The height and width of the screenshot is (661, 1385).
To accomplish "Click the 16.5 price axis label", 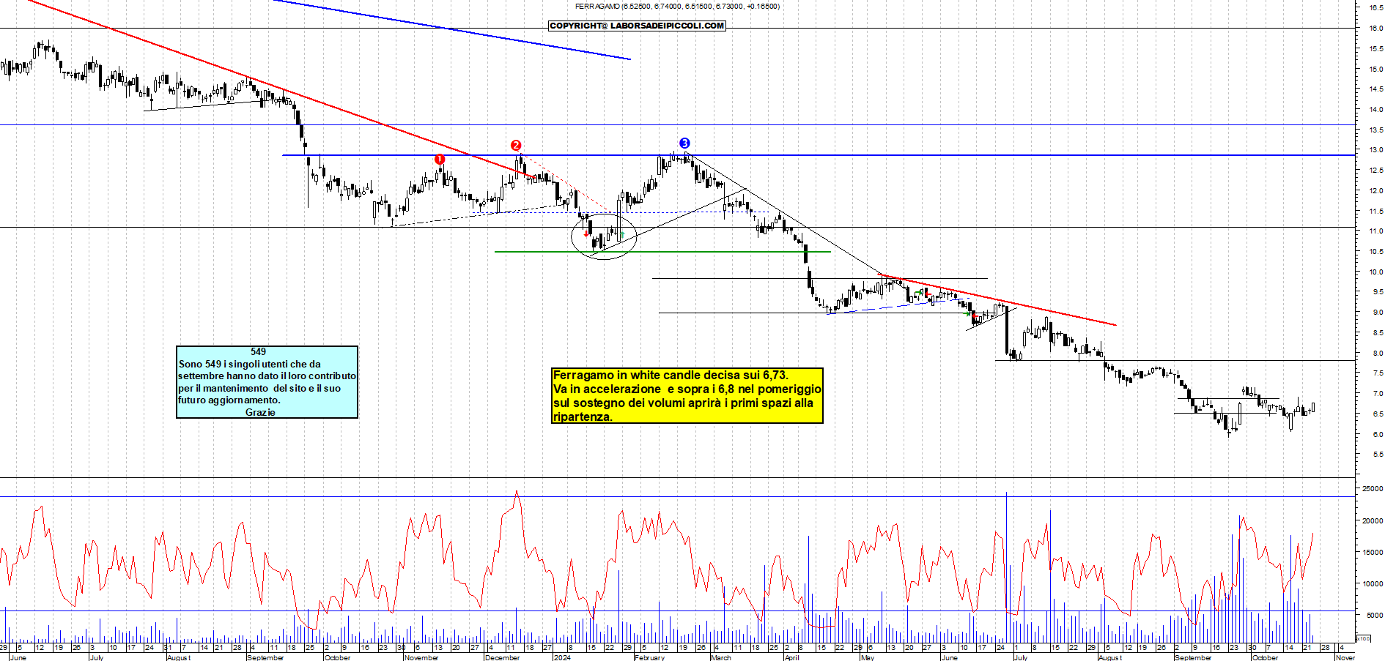I will click(1376, 7).
